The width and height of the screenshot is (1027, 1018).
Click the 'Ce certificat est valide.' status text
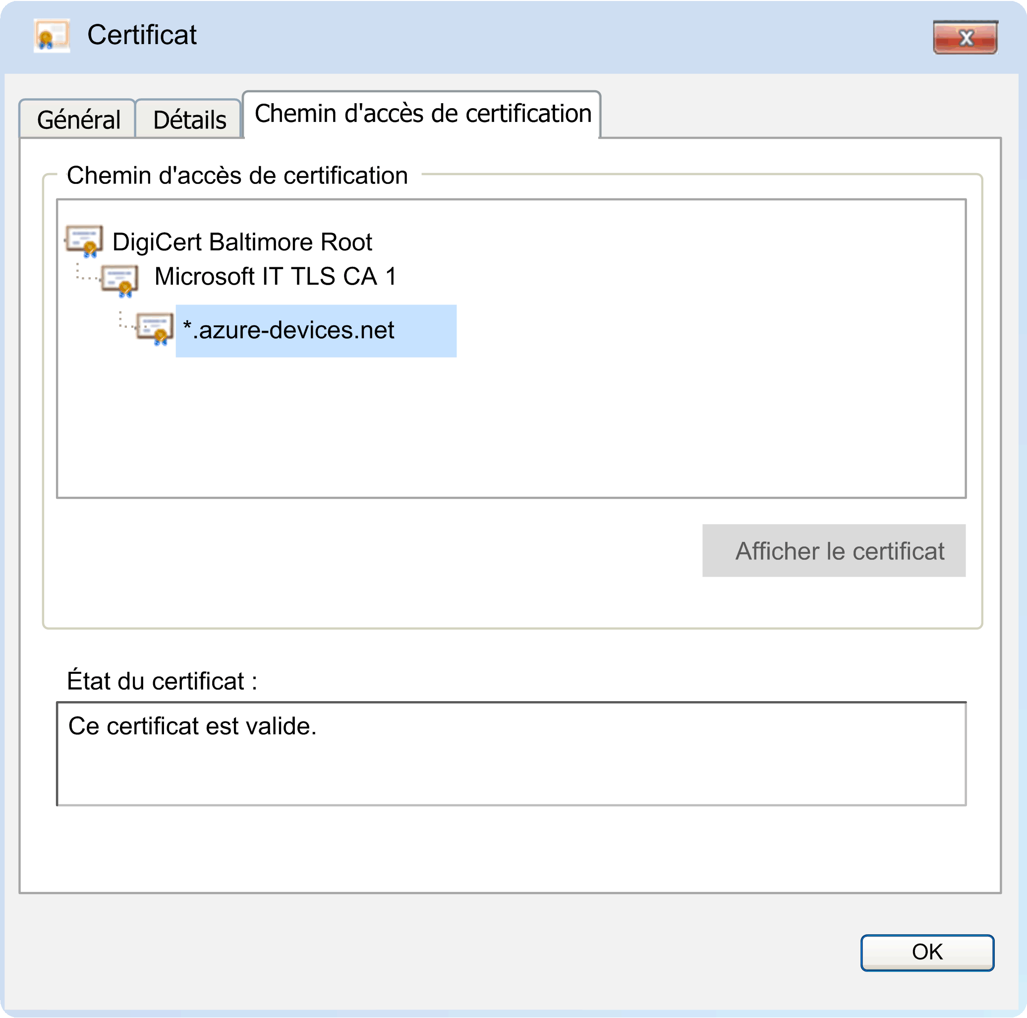[192, 726]
